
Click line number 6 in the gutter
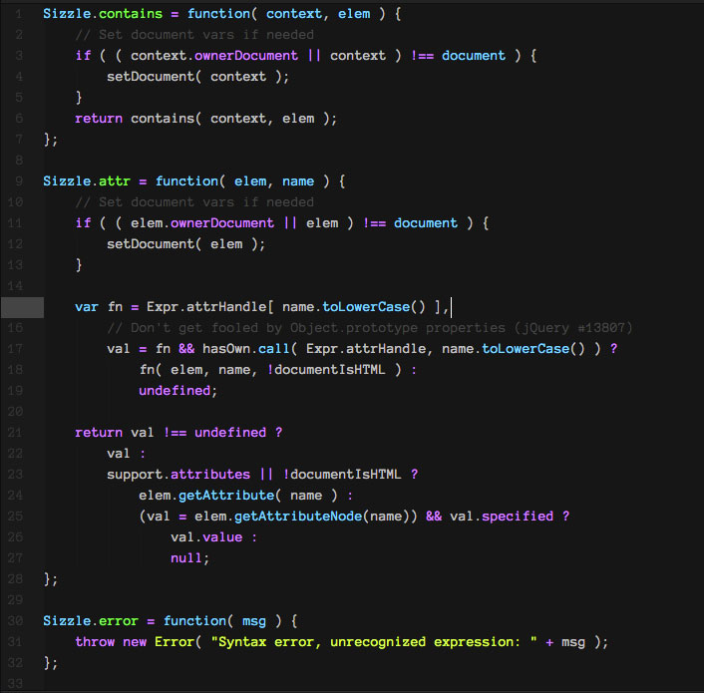(18, 119)
